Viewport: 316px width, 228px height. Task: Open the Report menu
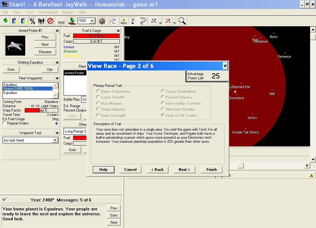coord(68,12)
